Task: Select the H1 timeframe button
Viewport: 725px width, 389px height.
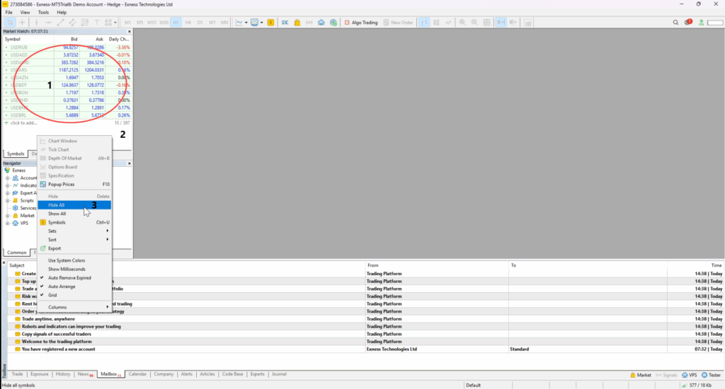Action: [x=176, y=23]
